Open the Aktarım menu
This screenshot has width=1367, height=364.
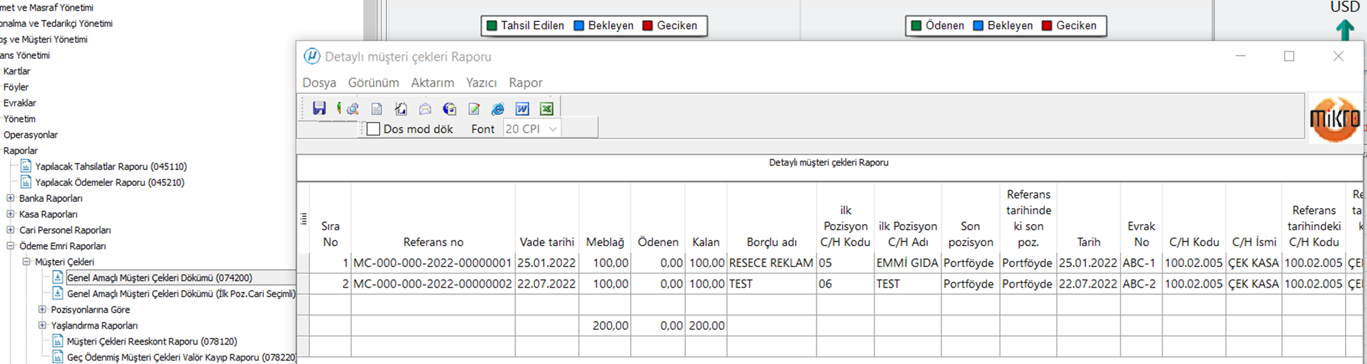coord(432,83)
